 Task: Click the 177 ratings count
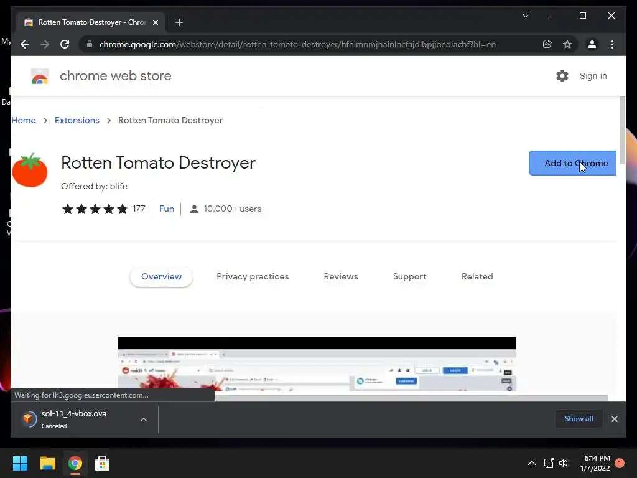click(x=139, y=209)
